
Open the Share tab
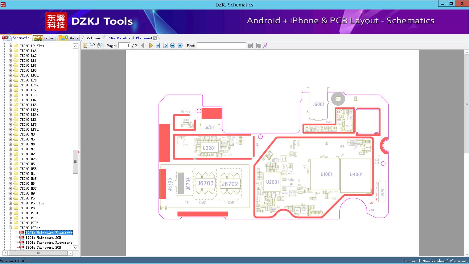(x=68, y=38)
